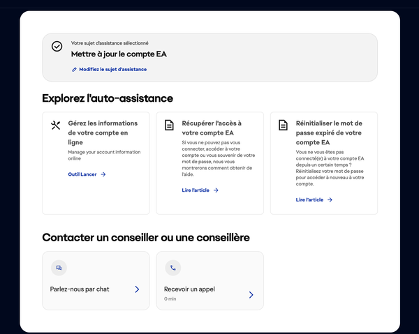
Task: Click document icon beside Réinitialiser le mot de passe
Action: (283, 126)
